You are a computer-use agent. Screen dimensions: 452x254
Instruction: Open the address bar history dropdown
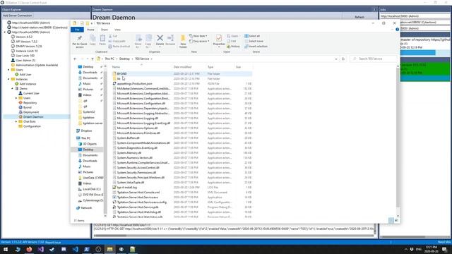click(x=336, y=59)
